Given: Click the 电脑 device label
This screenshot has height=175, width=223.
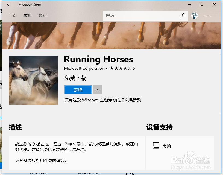Looking at the screenshot, I should (x=167, y=146).
